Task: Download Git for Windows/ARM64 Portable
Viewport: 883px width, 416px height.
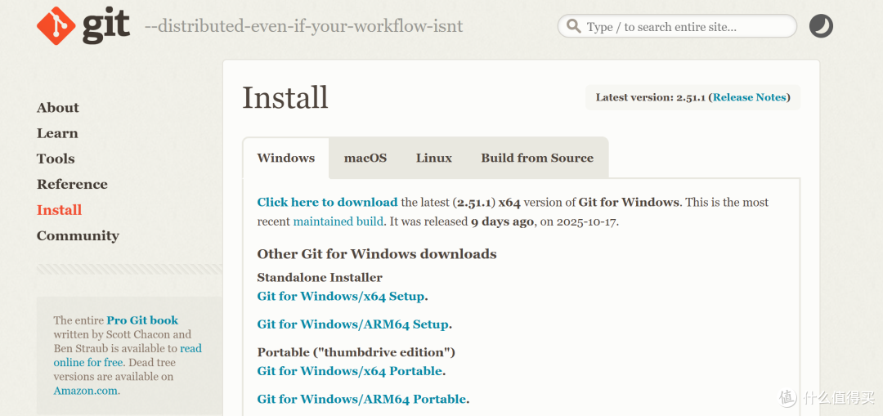Action: [361, 399]
